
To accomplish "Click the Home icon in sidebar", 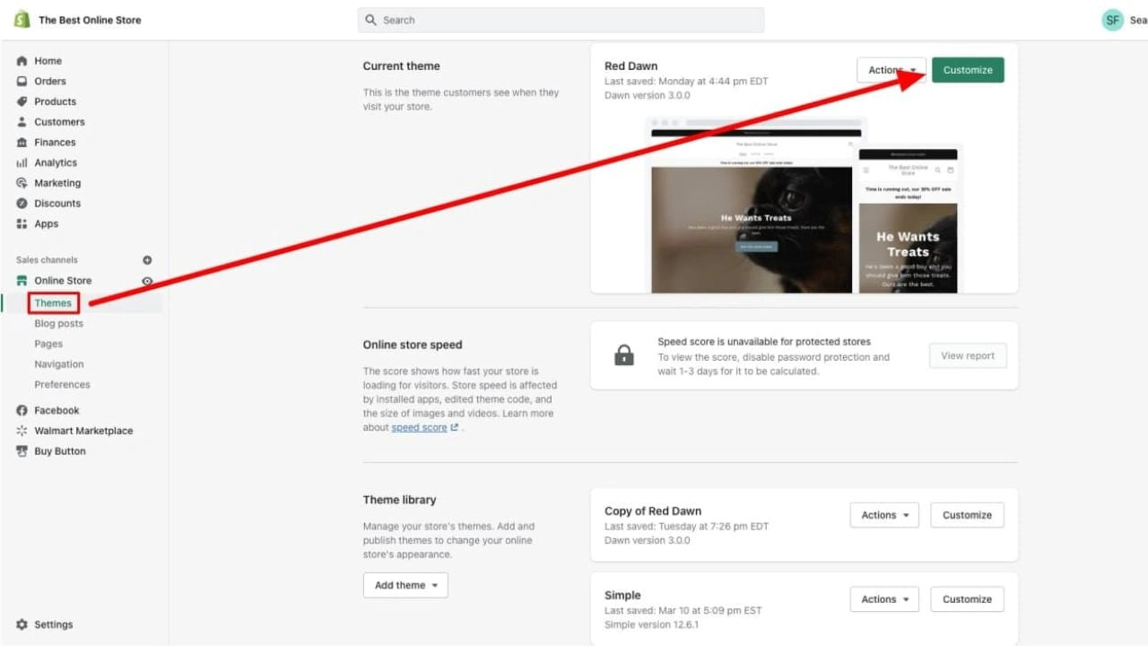I will 22,61.
